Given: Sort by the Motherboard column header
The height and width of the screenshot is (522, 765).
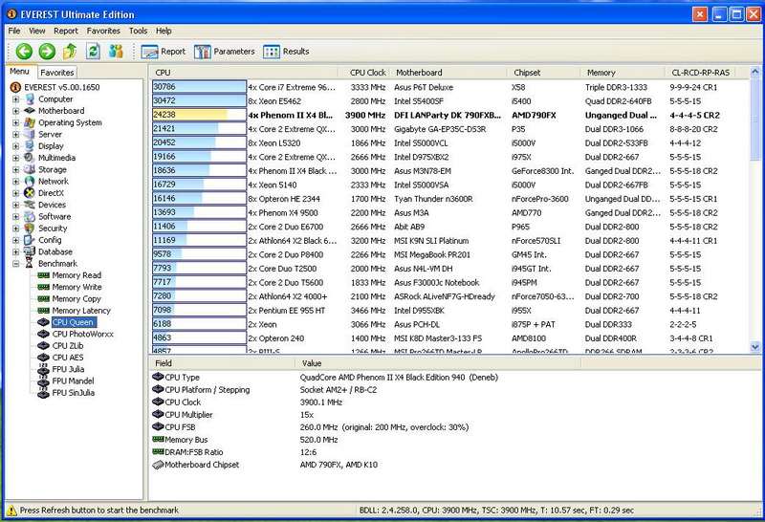Looking at the screenshot, I should pyautogui.click(x=448, y=73).
